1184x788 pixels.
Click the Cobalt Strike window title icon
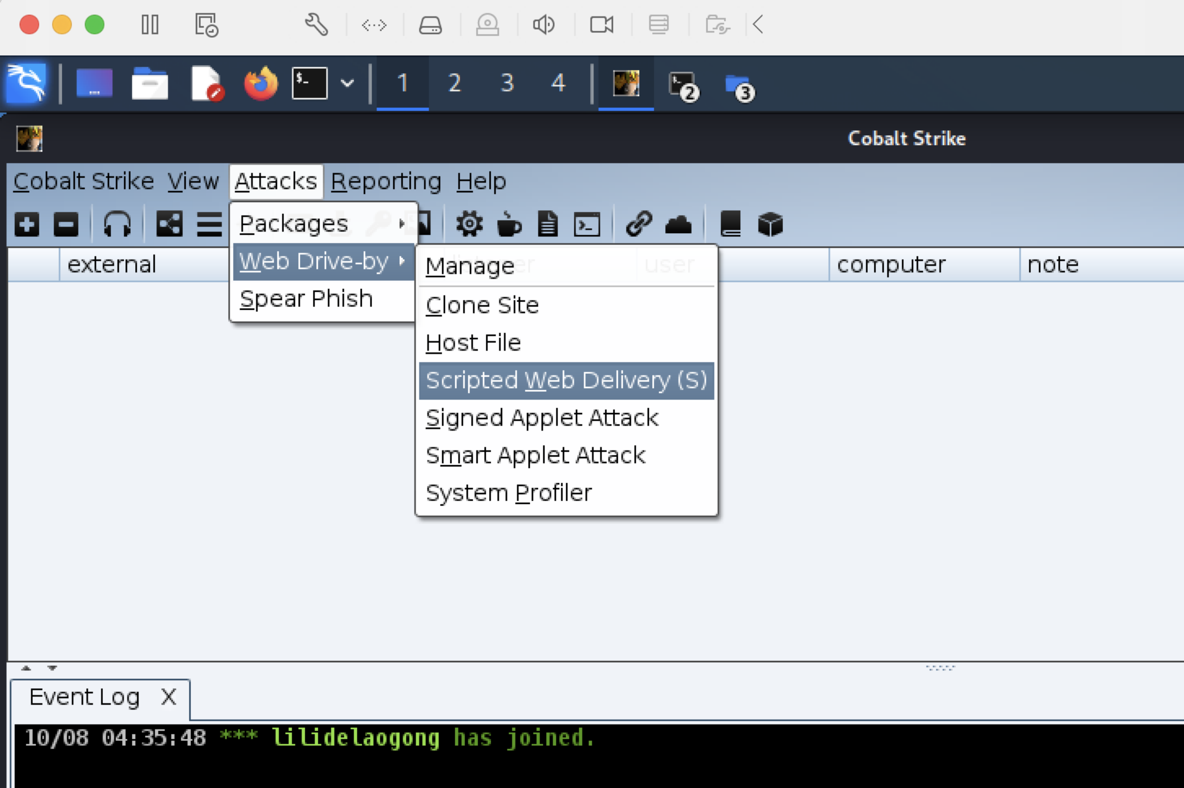pos(29,138)
